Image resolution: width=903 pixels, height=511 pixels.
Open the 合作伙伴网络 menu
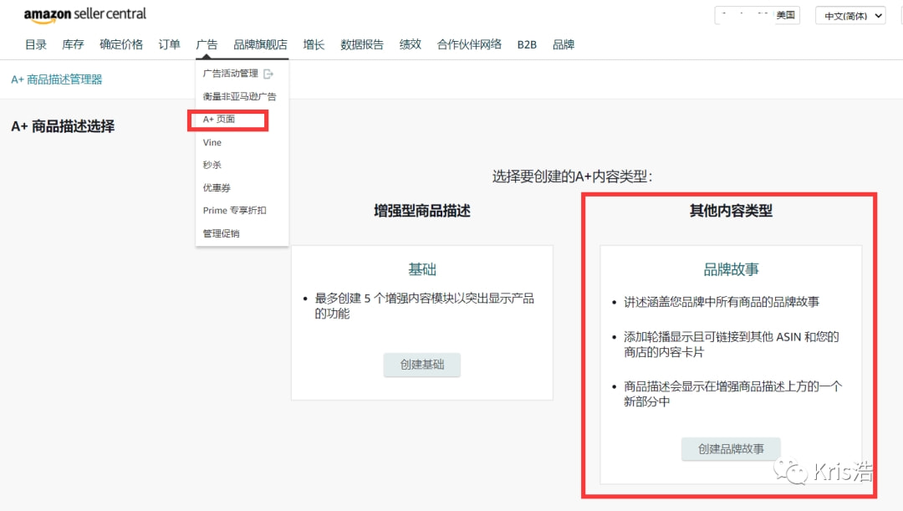469,44
